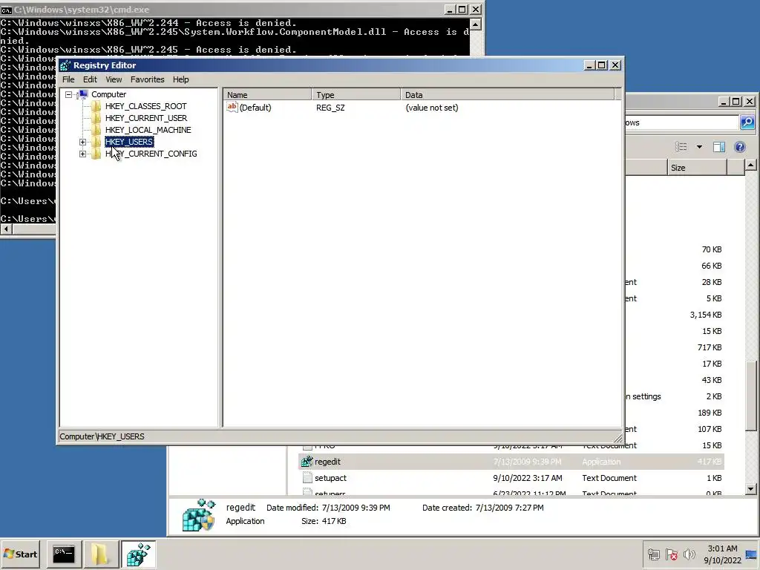Open the File menu in Registry Editor

[68, 79]
